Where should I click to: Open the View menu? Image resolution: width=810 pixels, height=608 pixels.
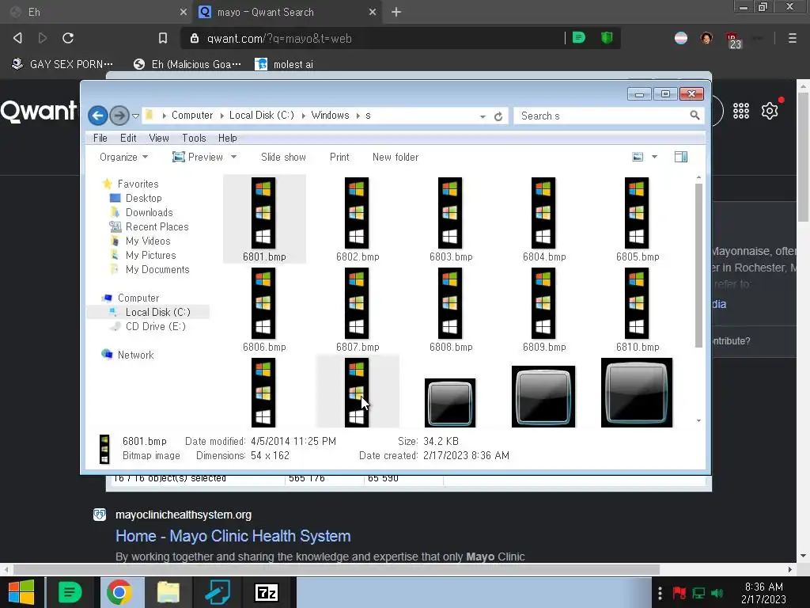(158, 138)
